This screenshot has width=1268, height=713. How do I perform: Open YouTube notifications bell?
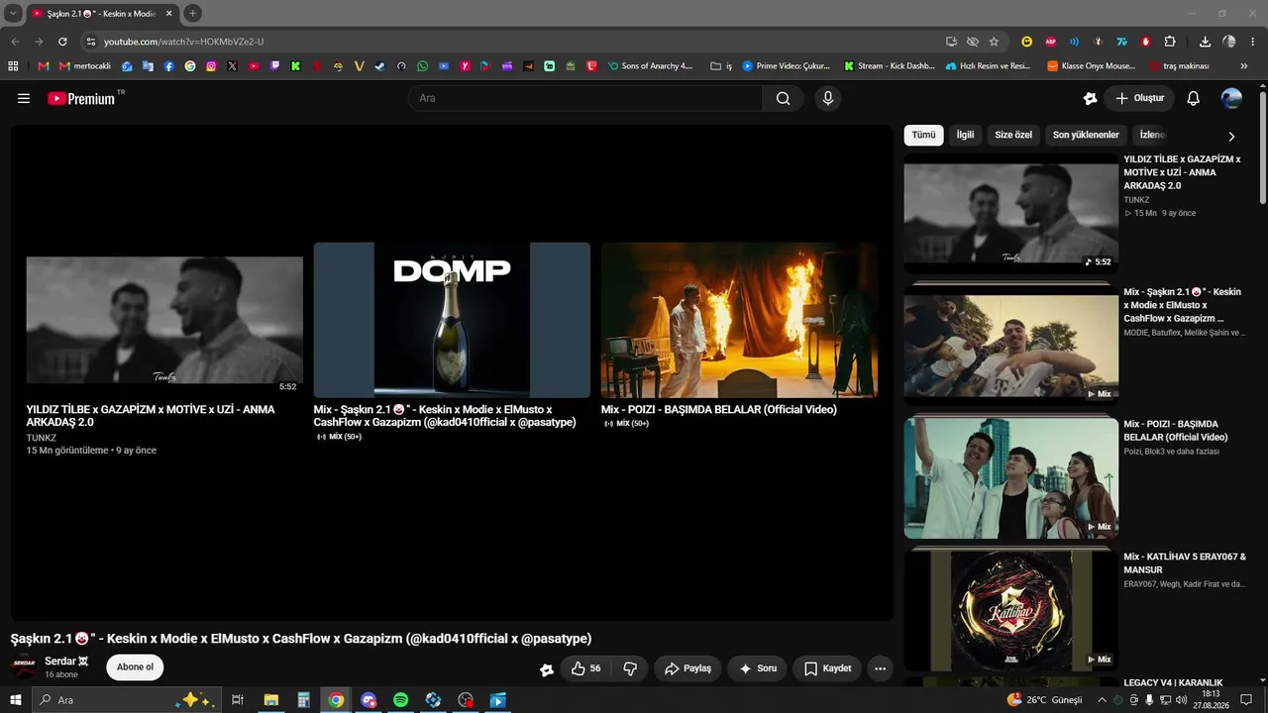coord(1194,98)
